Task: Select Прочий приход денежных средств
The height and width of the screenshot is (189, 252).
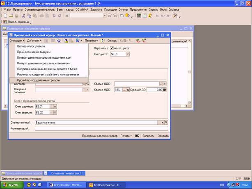Action: pyautogui.click(x=38, y=80)
